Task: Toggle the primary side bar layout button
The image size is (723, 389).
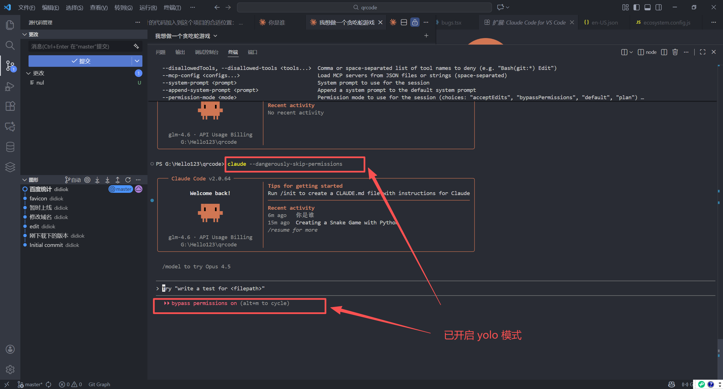Action: (636, 7)
